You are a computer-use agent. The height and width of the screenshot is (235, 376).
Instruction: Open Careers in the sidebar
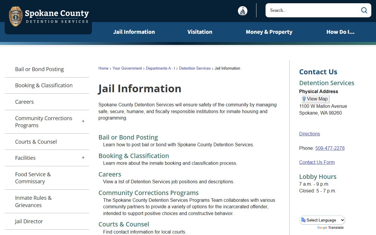tap(24, 102)
